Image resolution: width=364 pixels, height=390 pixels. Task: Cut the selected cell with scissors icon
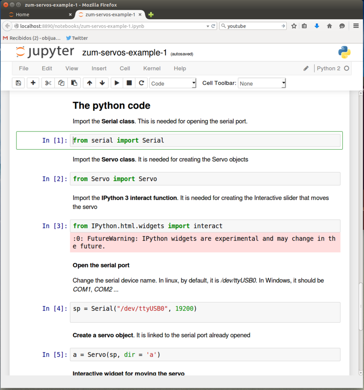tap(48, 83)
